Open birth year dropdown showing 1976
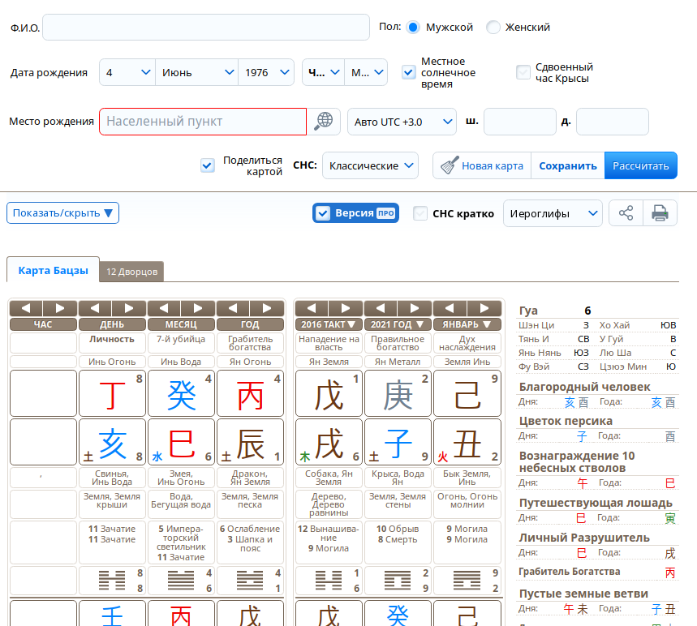 pos(266,72)
